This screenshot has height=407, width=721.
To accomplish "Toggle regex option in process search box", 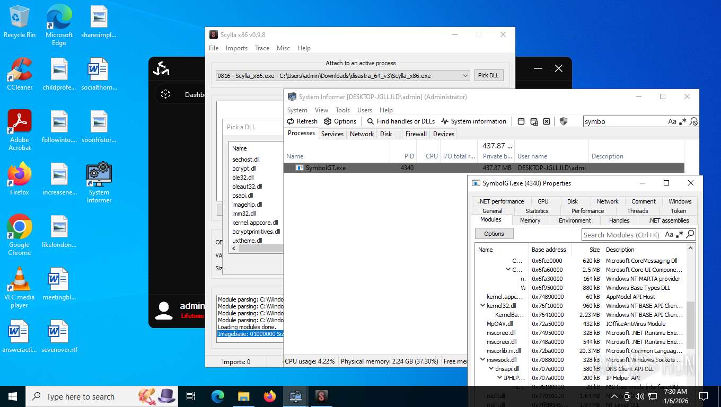I will (x=683, y=121).
